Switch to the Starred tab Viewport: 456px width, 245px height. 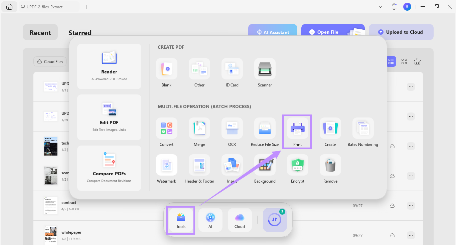[80, 33]
